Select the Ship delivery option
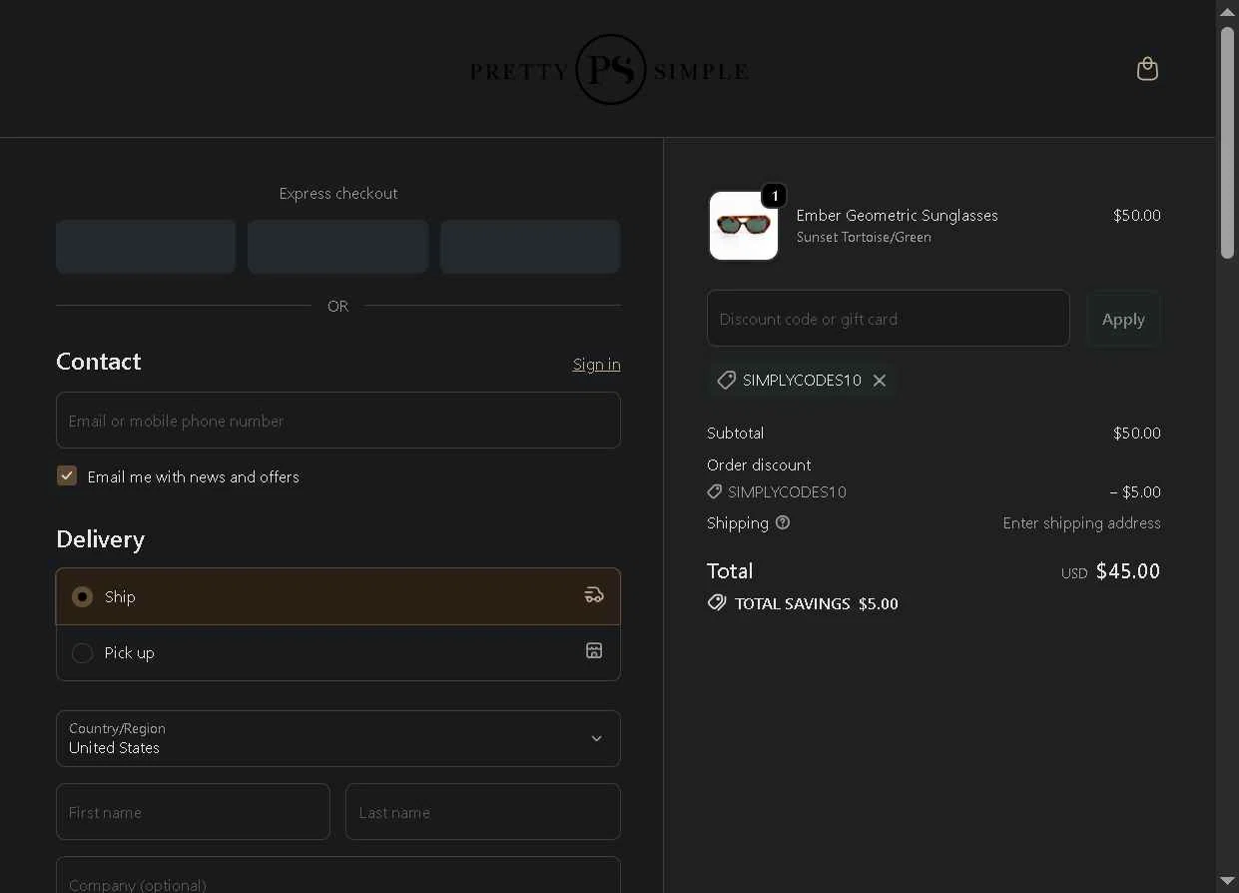Screen dimensions: 1239x893 click(338, 596)
